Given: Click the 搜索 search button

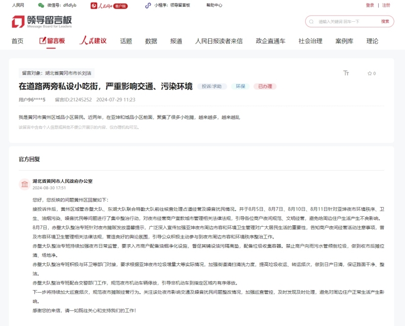Looking at the screenshot, I should tap(386, 22).
